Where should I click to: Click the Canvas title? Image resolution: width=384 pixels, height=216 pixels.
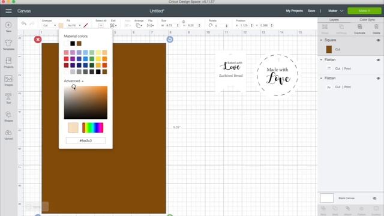(x=24, y=11)
